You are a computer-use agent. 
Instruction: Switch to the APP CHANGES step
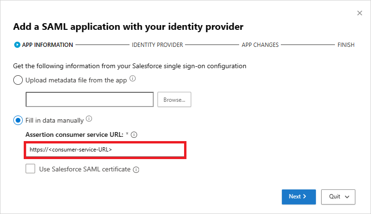point(260,45)
